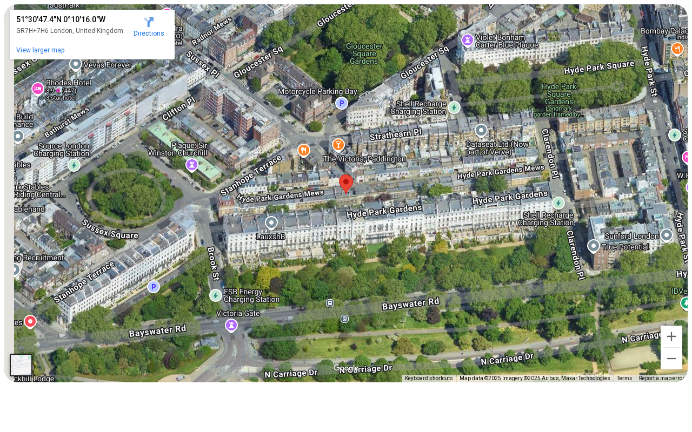Click the Rhodes Hotel name label

(x=69, y=83)
